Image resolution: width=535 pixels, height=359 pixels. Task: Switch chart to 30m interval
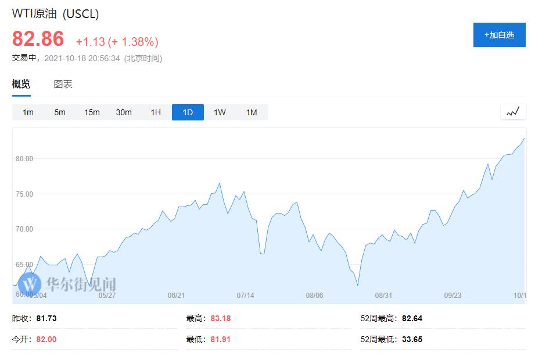click(x=124, y=112)
